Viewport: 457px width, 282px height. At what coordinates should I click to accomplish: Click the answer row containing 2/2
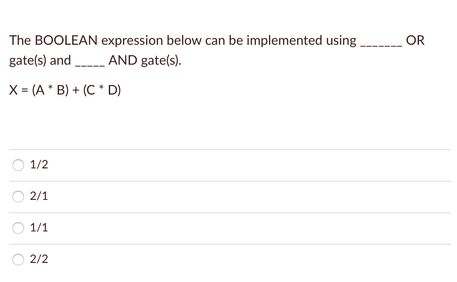point(228,259)
